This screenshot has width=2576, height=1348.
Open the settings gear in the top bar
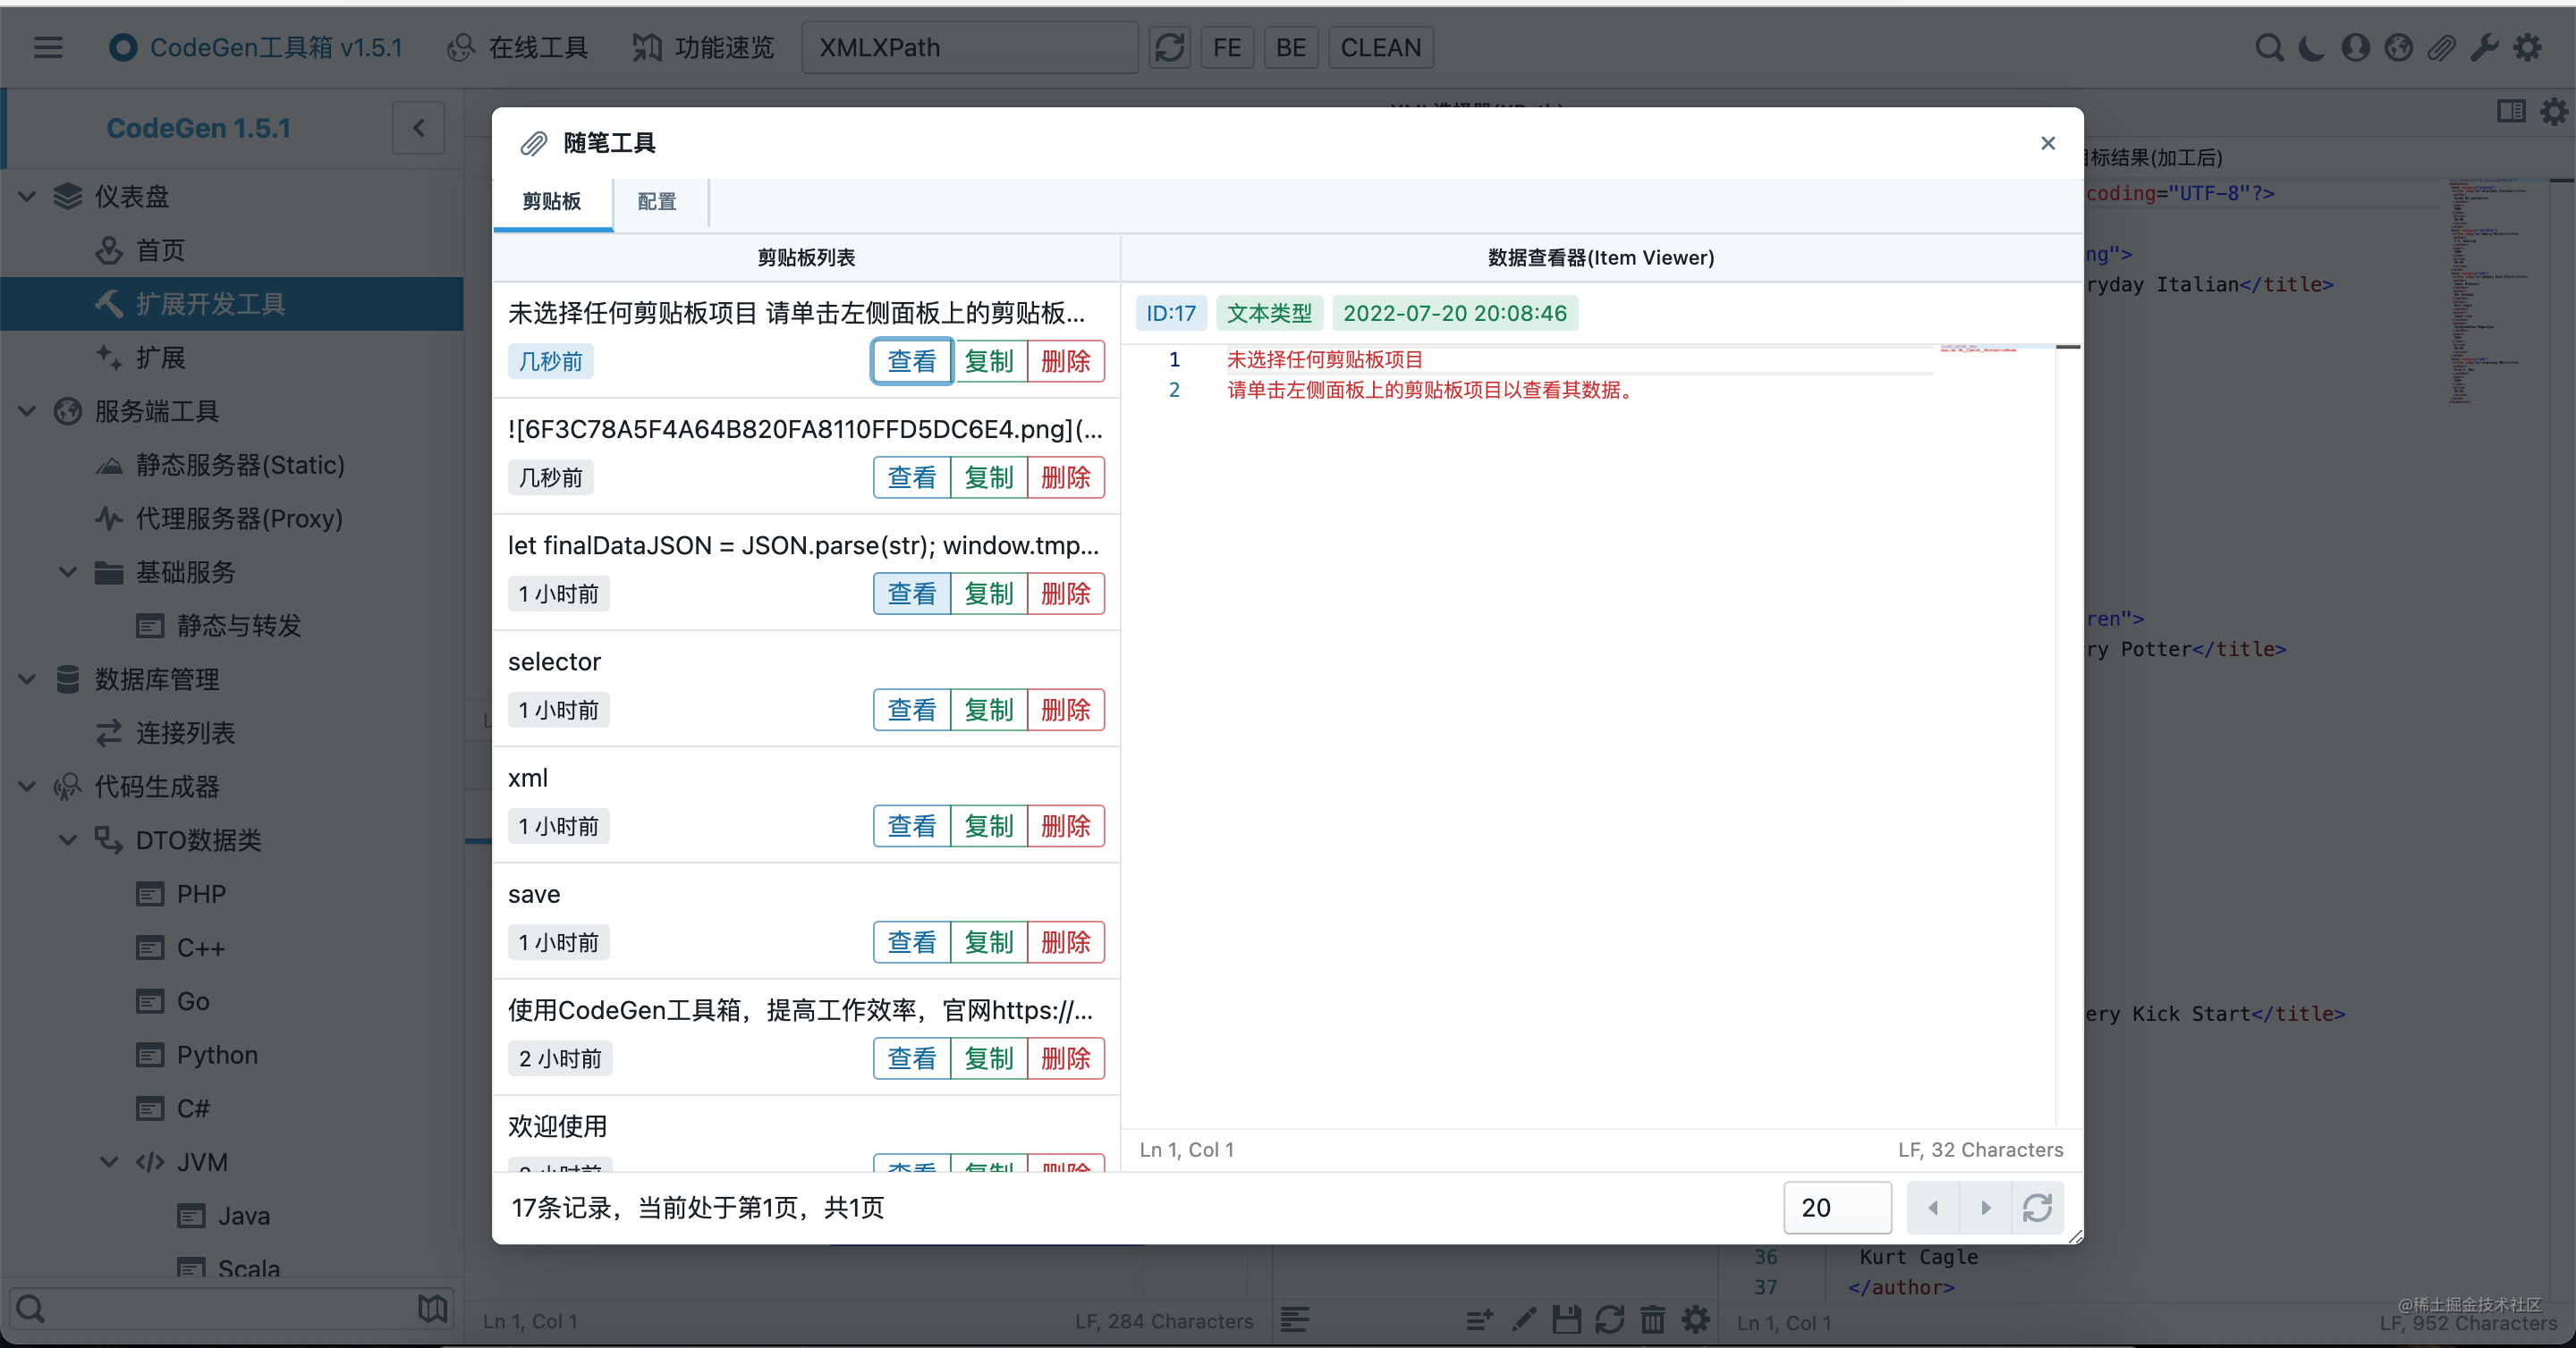[x=2530, y=47]
